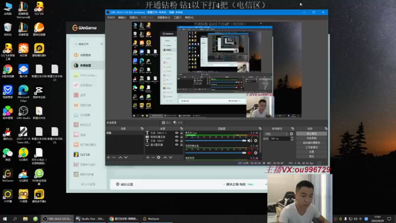Screen dimensions: 396x223
Task: Hide the 显示器采集 source
Action: coord(177,145)
